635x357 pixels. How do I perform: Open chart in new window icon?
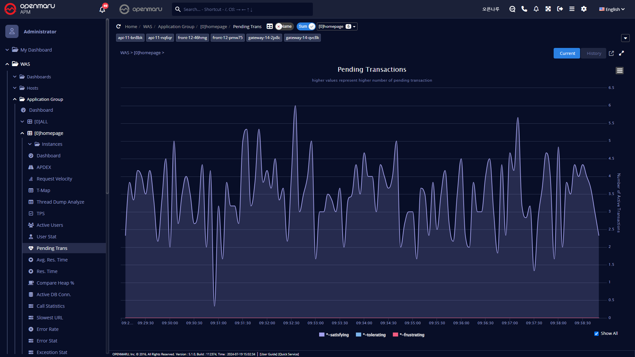(611, 53)
